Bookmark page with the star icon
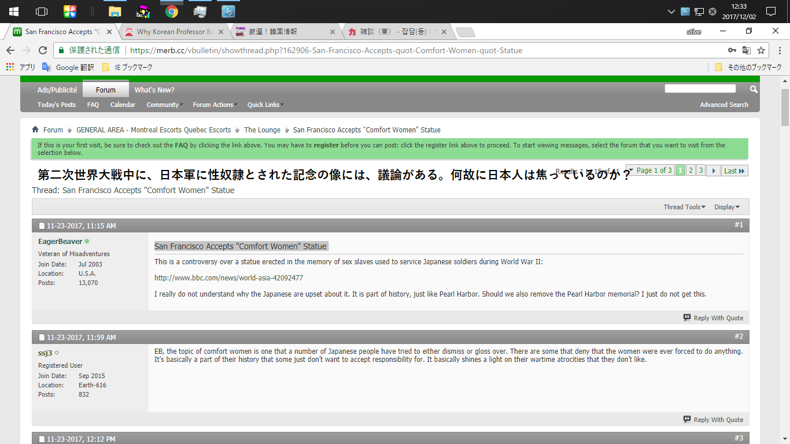 click(x=761, y=50)
